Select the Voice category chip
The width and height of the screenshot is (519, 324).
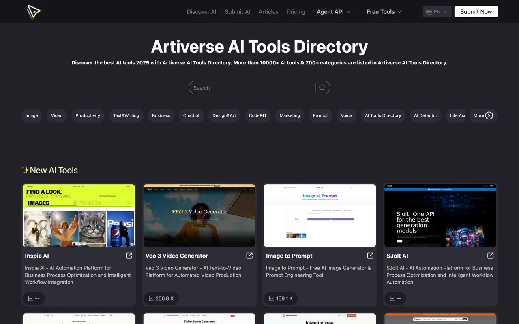coord(346,115)
